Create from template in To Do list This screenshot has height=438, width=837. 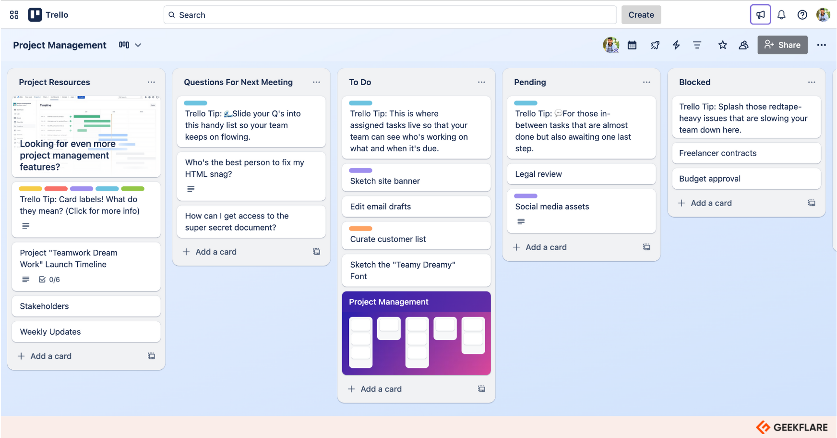click(x=481, y=389)
